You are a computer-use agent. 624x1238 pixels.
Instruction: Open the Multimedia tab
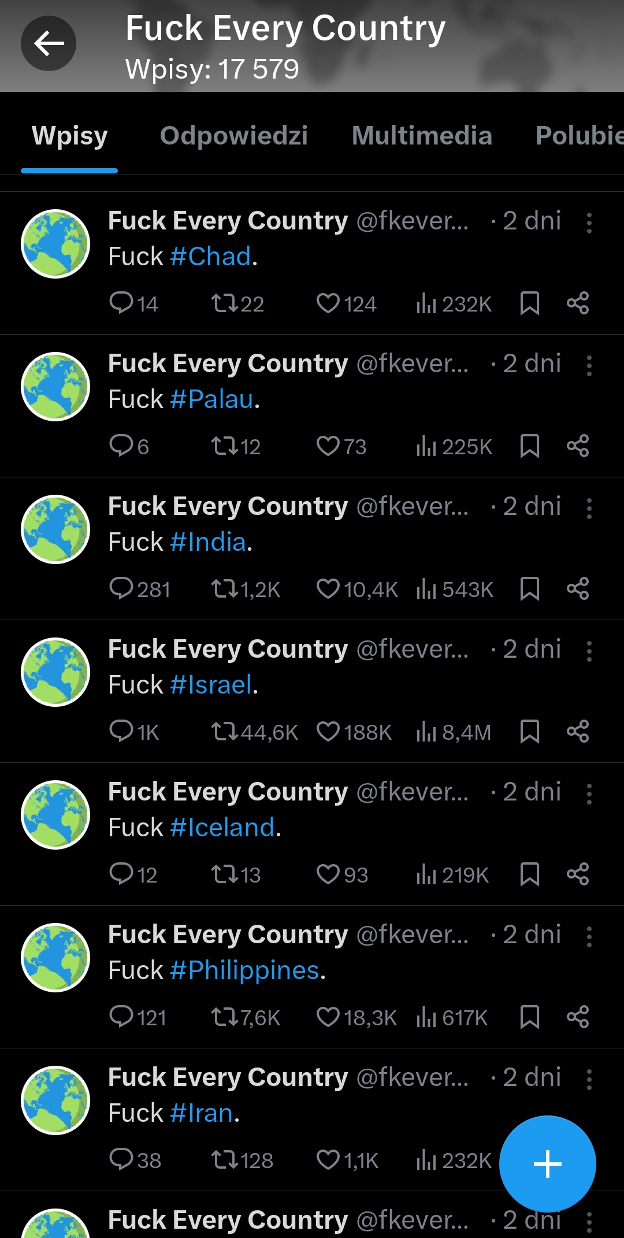422,136
